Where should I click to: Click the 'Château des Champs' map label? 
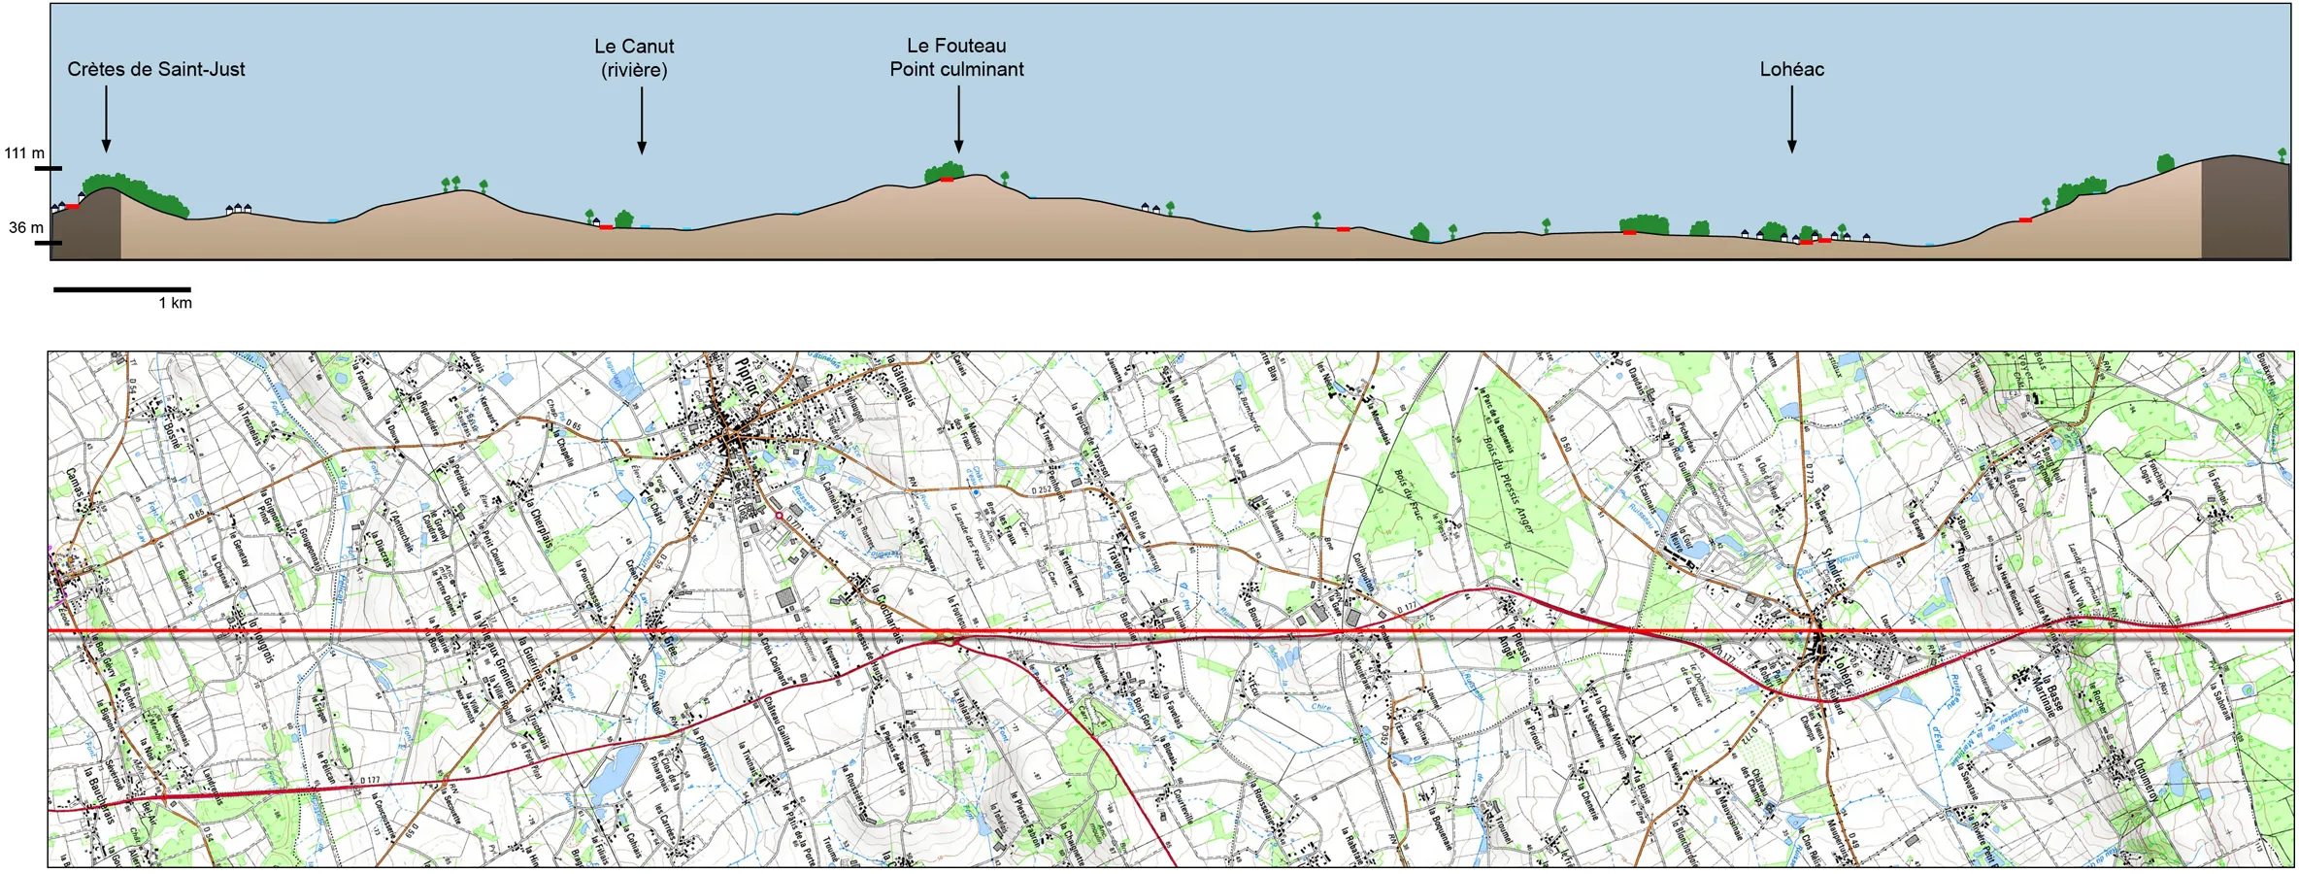[x=1752, y=788]
